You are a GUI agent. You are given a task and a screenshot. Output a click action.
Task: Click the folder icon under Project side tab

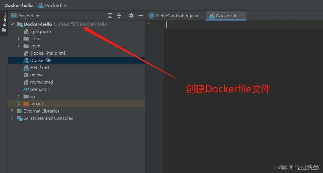4,30
